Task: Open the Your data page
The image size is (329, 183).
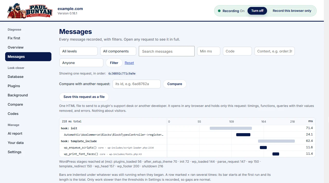Action: tap(28, 143)
